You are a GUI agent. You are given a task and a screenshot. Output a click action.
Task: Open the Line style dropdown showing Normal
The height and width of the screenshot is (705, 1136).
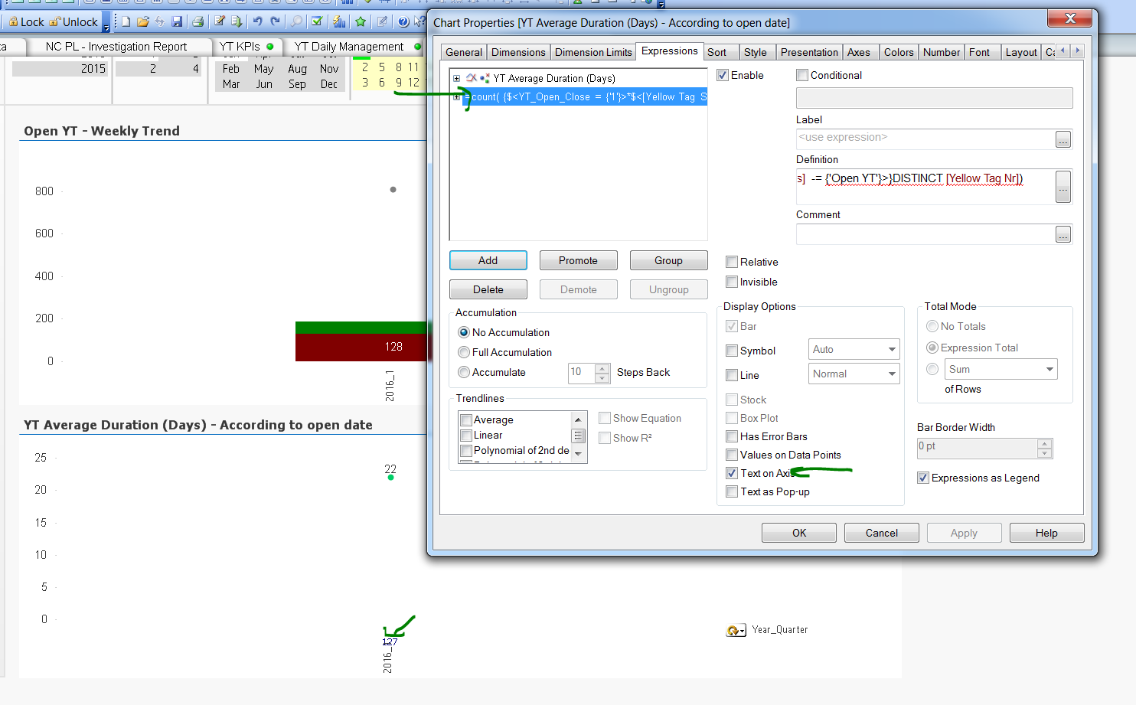coord(854,374)
